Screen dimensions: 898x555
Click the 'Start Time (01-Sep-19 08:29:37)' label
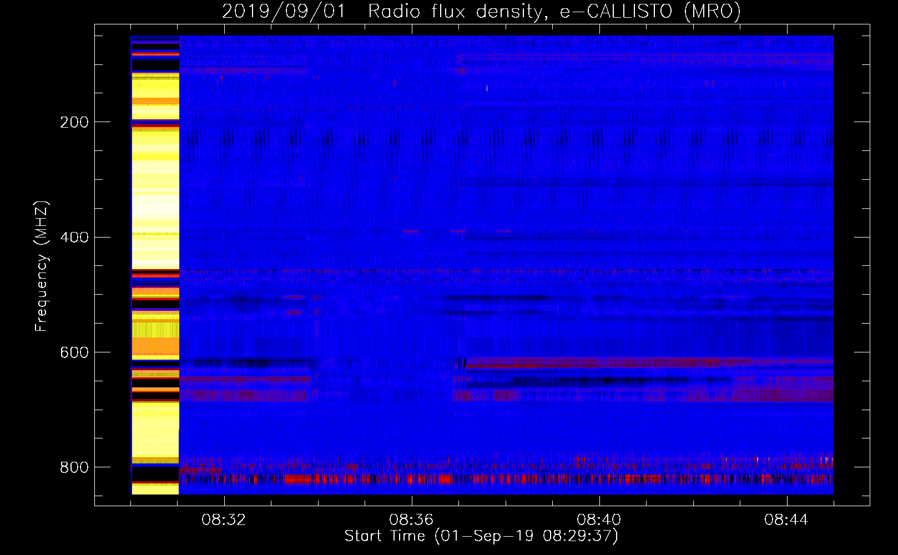[481, 536]
